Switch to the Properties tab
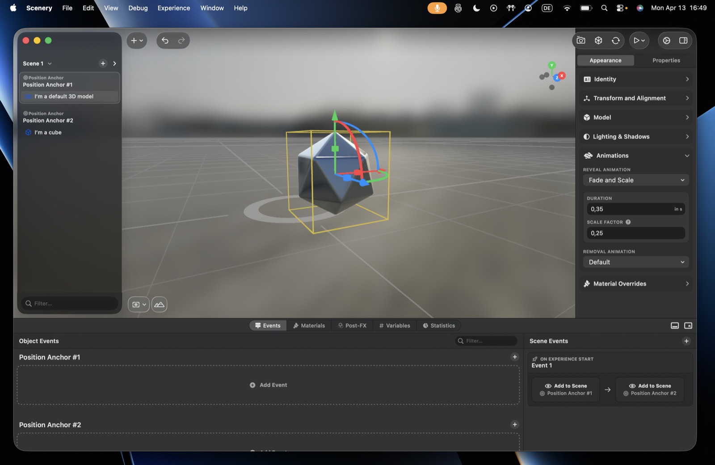The height and width of the screenshot is (465, 715). [x=666, y=60]
